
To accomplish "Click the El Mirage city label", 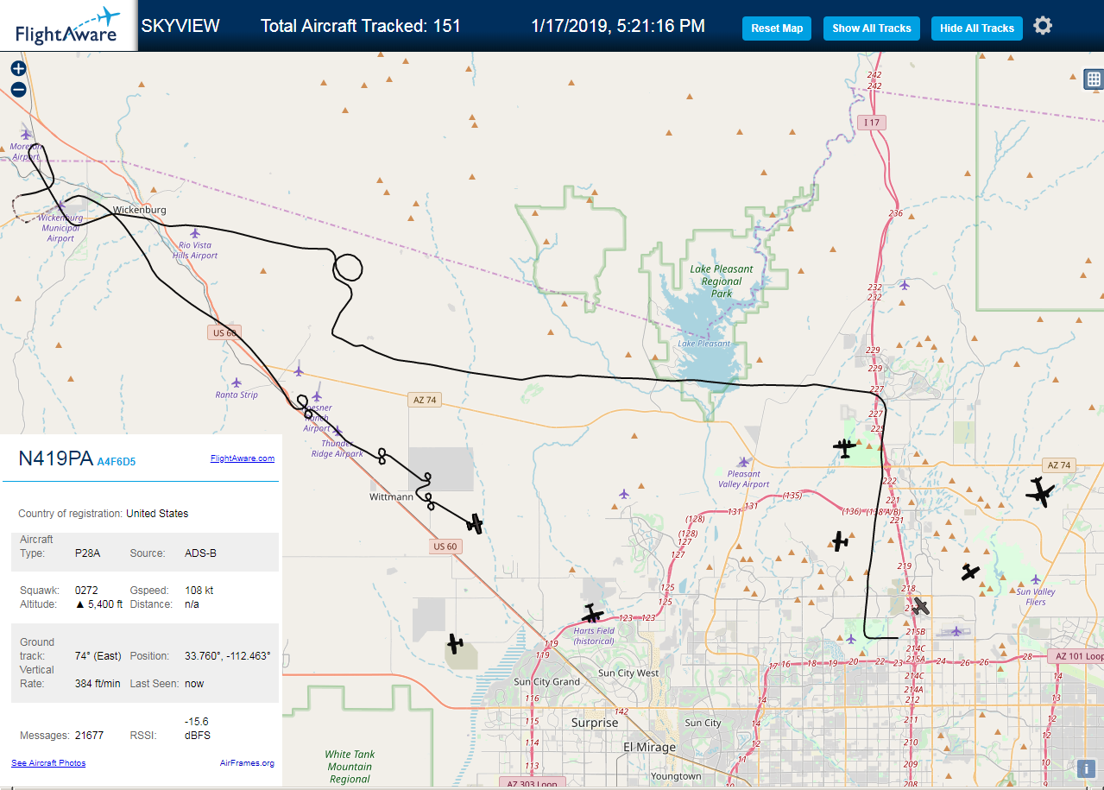I will [650, 747].
